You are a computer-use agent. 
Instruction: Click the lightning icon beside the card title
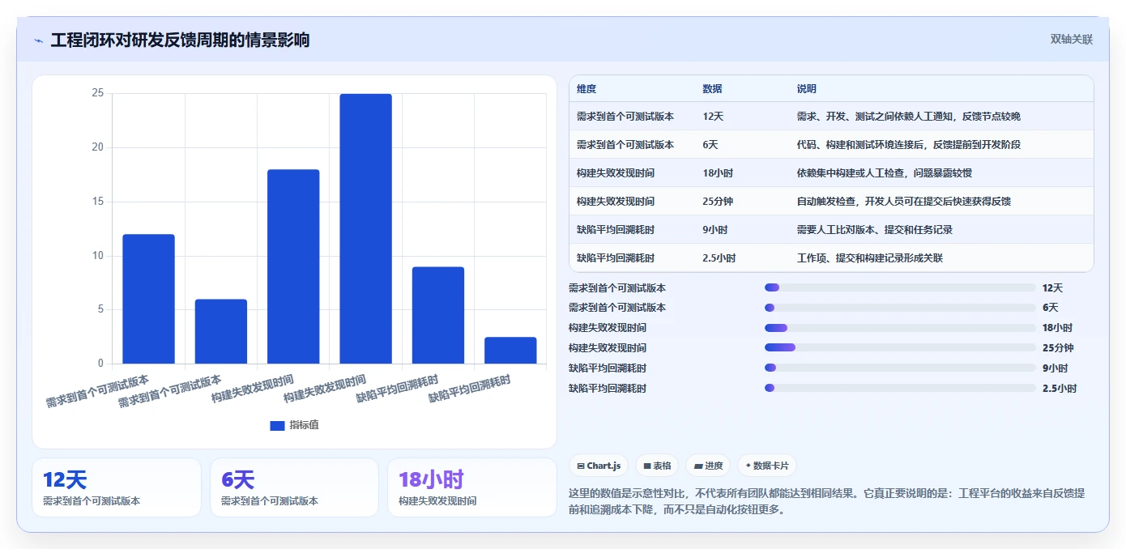click(38, 40)
